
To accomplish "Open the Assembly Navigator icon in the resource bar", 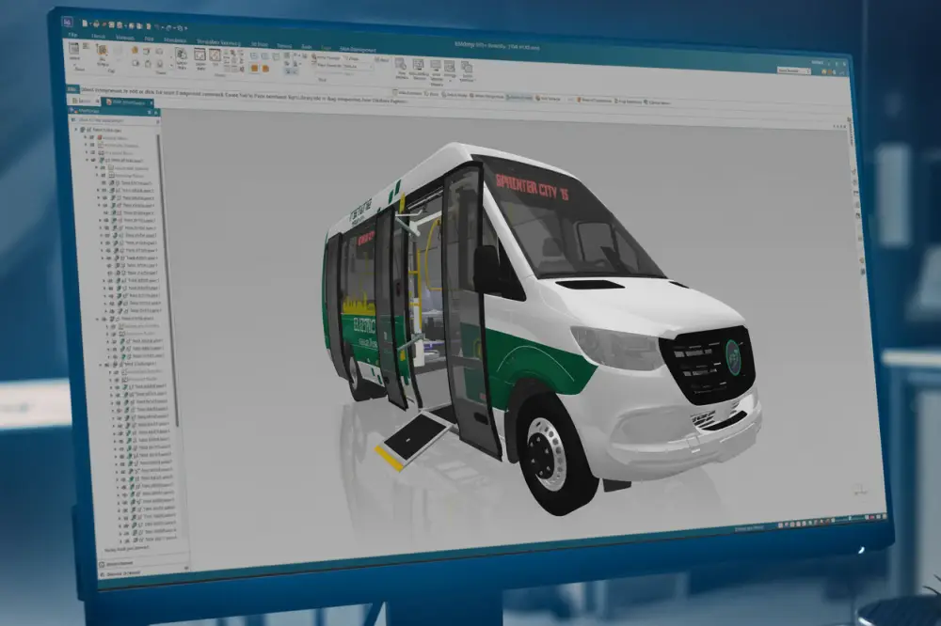I will (x=74, y=111).
